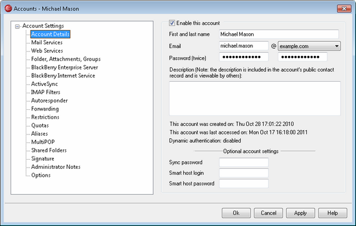Viewport: 356px width, 226px height.
Task: Focus the Sync password field
Action: [244, 162]
